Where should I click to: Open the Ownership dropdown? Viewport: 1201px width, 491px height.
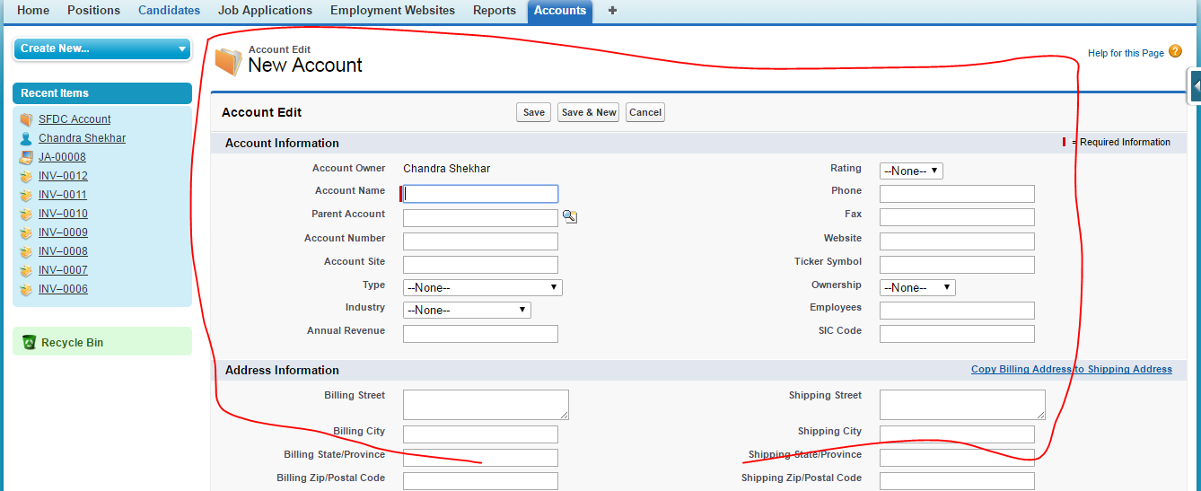point(916,287)
